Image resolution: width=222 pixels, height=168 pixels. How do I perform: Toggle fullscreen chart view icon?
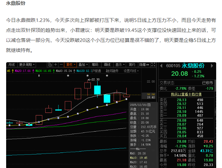pyautogui.click(x=153, y=64)
